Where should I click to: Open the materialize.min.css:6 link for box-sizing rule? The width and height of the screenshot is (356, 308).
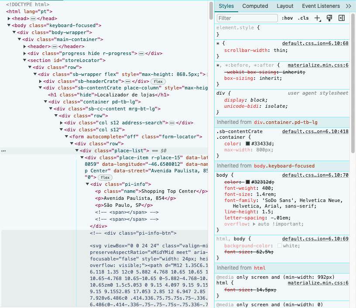318,65
